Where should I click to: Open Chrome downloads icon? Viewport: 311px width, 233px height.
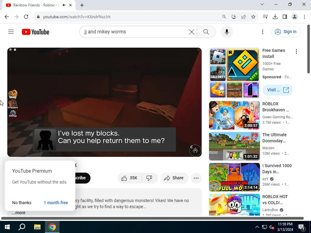coord(275,17)
